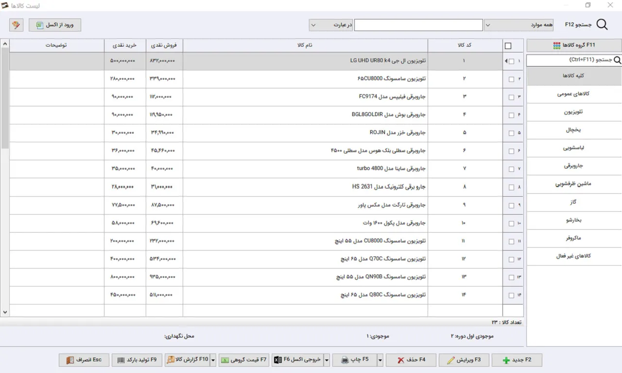The image size is (622, 373).
Task: Open the همه موارد dropdown
Action: click(x=518, y=25)
